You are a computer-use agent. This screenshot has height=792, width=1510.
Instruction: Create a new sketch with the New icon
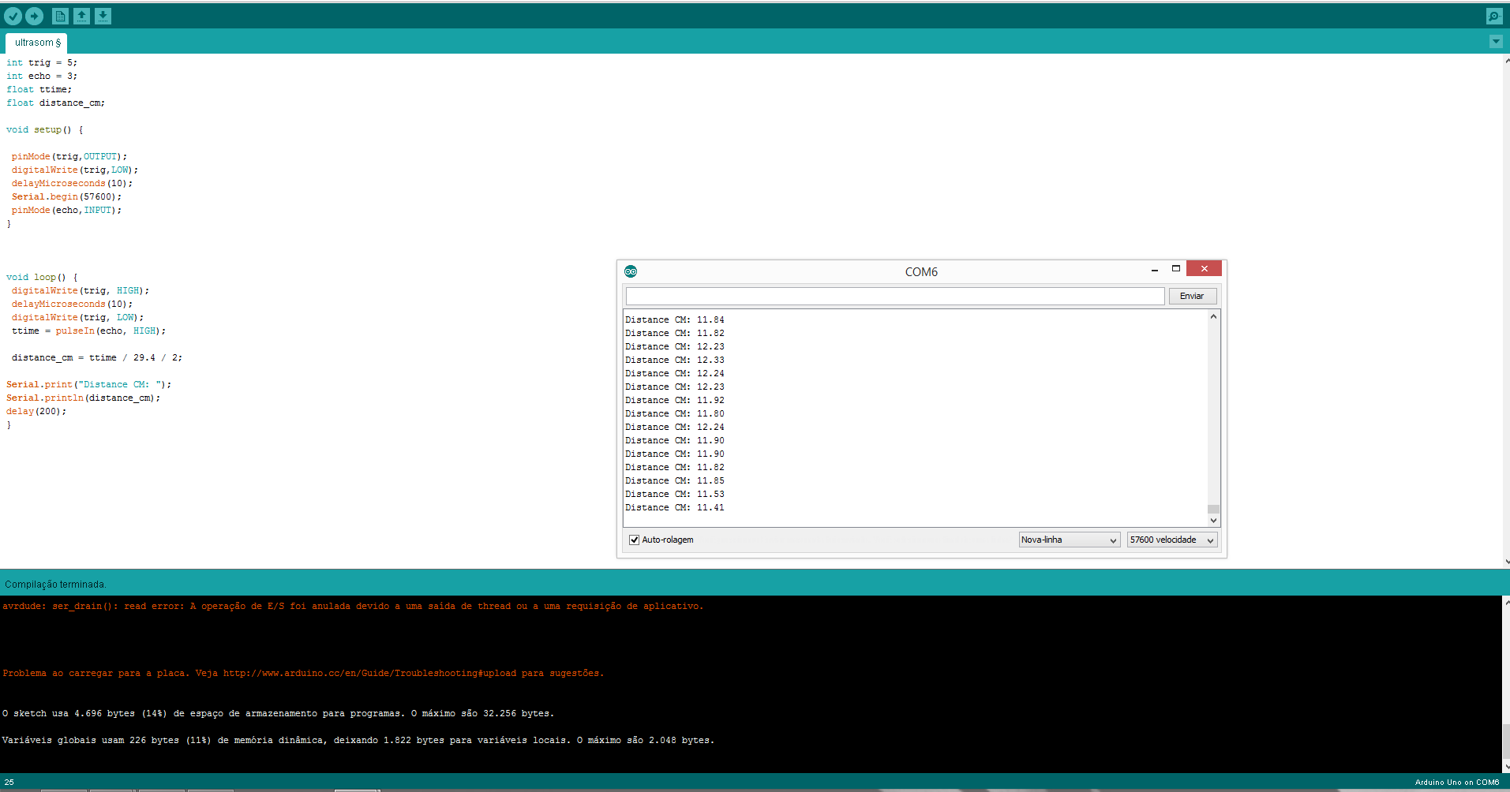[x=60, y=16]
